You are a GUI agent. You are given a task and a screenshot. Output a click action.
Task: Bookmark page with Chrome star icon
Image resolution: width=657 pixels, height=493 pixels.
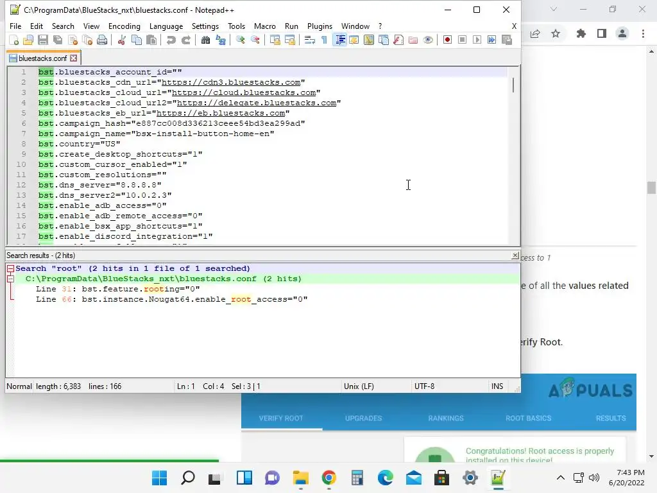[x=556, y=33]
